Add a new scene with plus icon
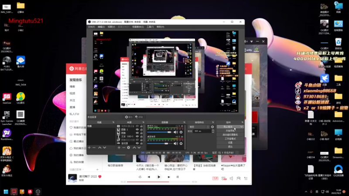349x196 pixels. coord(89,148)
